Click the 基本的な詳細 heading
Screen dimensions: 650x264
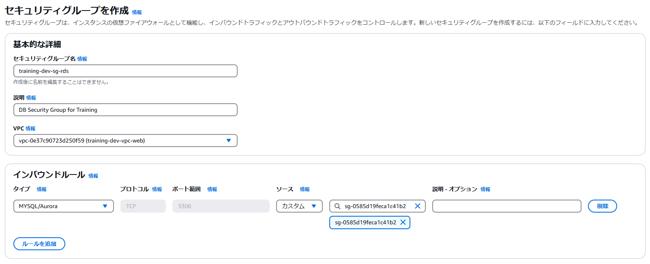[37, 44]
